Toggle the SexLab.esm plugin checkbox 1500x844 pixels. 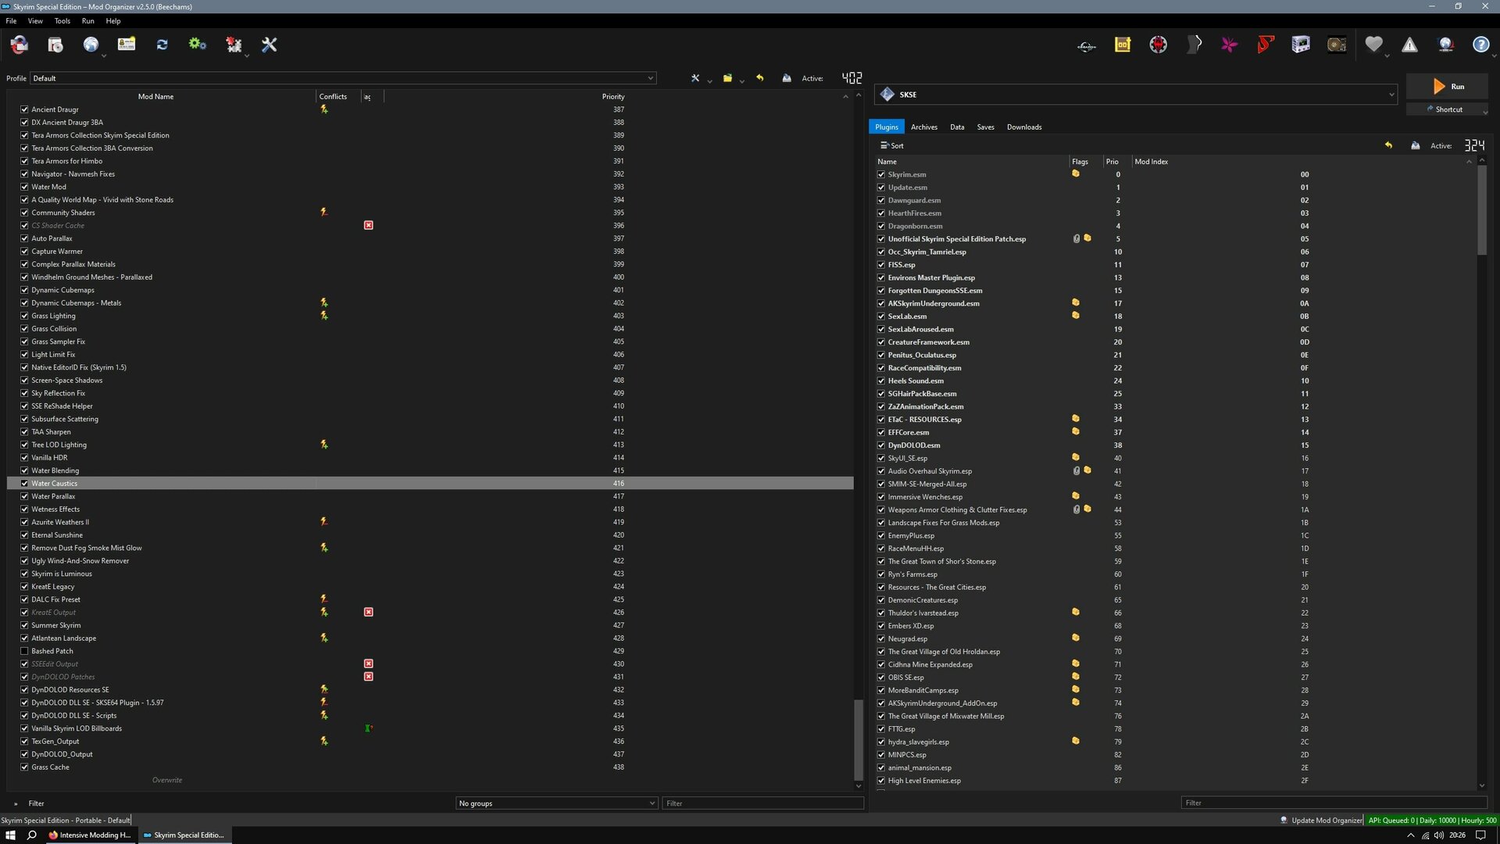click(x=881, y=316)
